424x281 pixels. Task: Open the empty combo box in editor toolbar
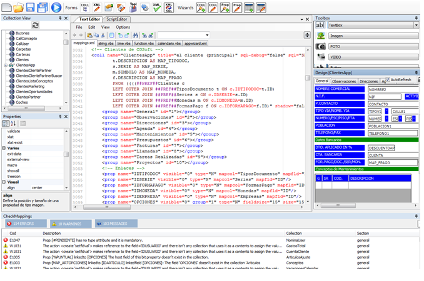184,35
